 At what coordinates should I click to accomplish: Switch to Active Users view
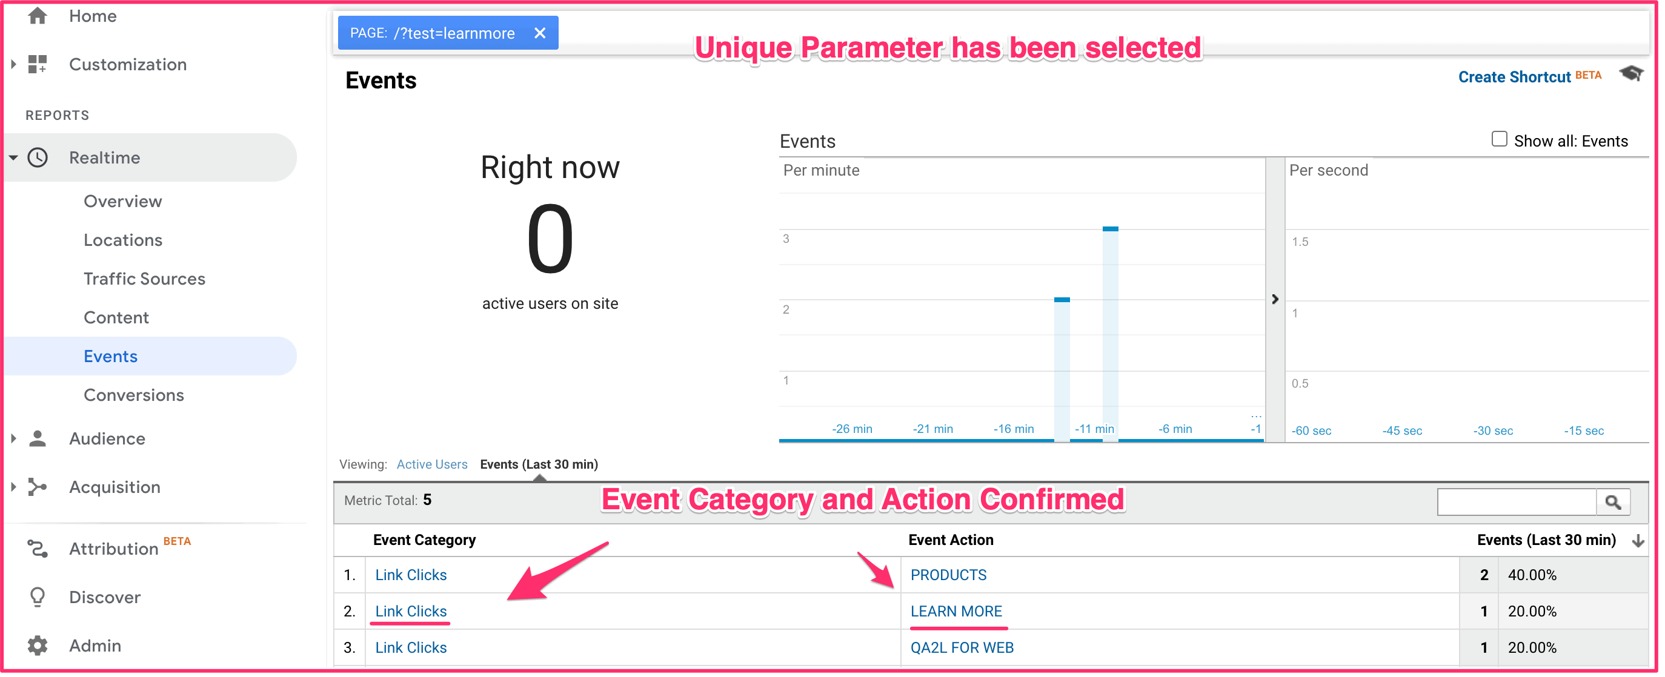tap(432, 465)
